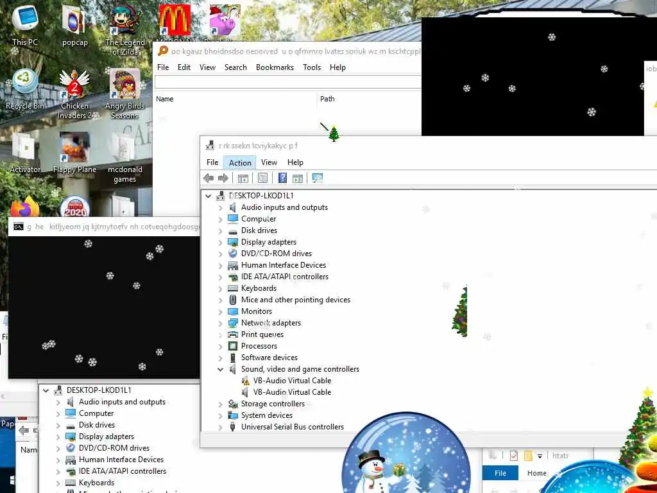The width and height of the screenshot is (657, 493).
Task: Open Search menu in search window
Action: tap(235, 67)
